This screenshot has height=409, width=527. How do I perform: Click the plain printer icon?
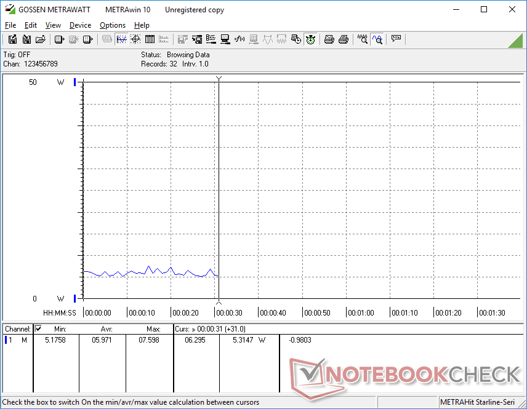pyautogui.click(x=343, y=39)
